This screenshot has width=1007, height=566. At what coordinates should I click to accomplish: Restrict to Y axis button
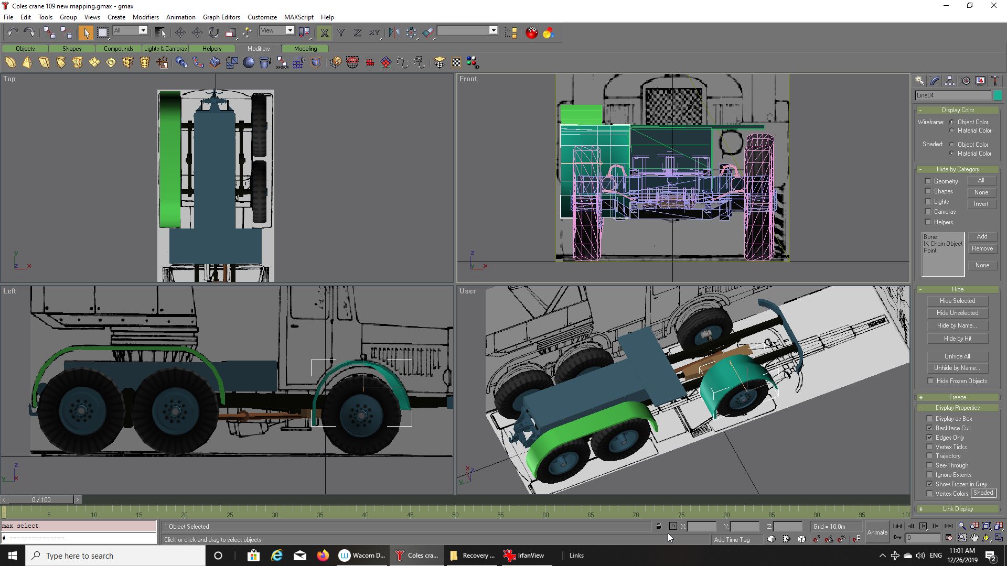pos(341,32)
